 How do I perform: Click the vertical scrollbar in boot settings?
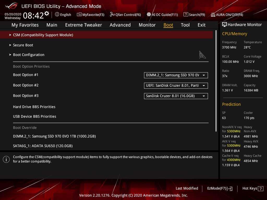[x=216, y=81]
